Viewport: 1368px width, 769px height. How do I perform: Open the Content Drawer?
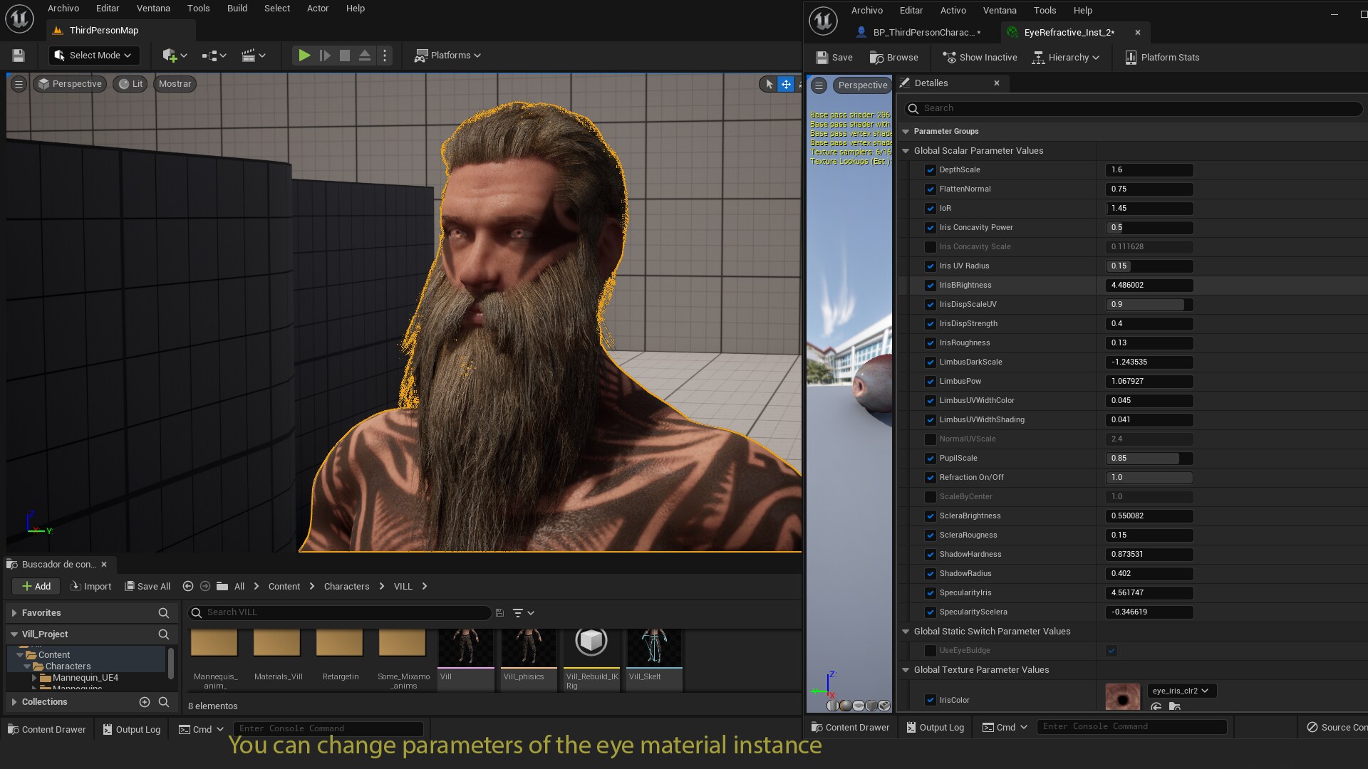point(46,728)
